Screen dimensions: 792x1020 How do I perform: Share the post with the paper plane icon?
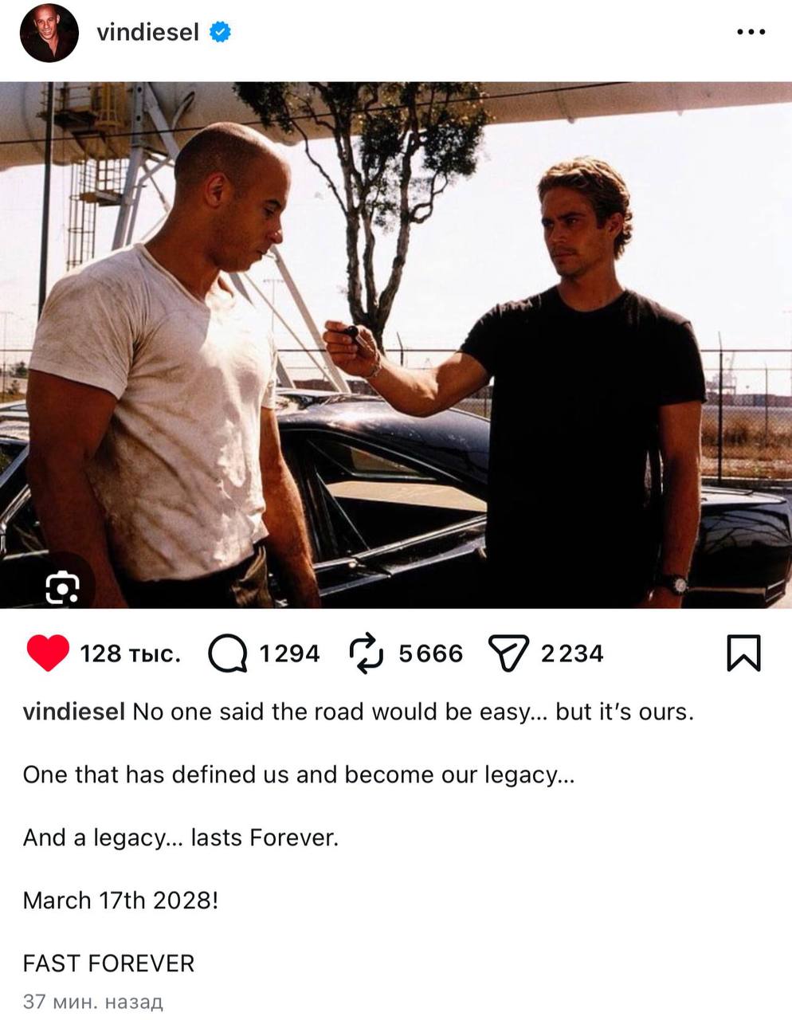click(507, 654)
